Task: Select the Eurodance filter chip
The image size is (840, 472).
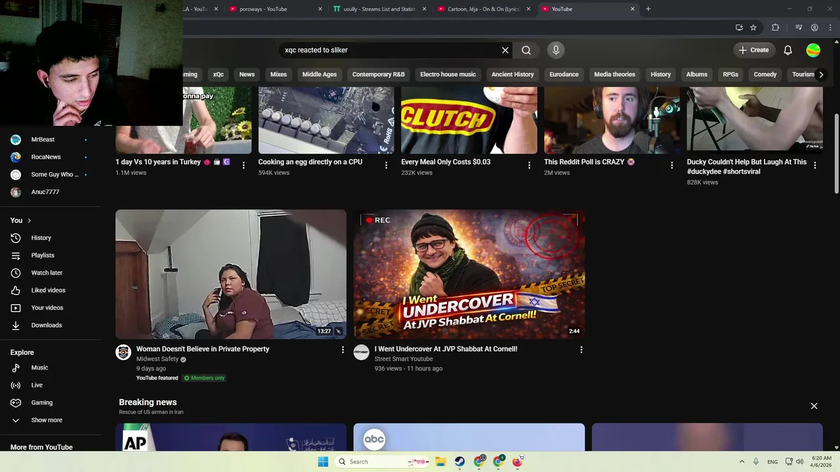Action: [x=564, y=75]
